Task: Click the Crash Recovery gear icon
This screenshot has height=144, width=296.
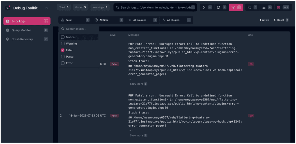Action: [8, 39]
